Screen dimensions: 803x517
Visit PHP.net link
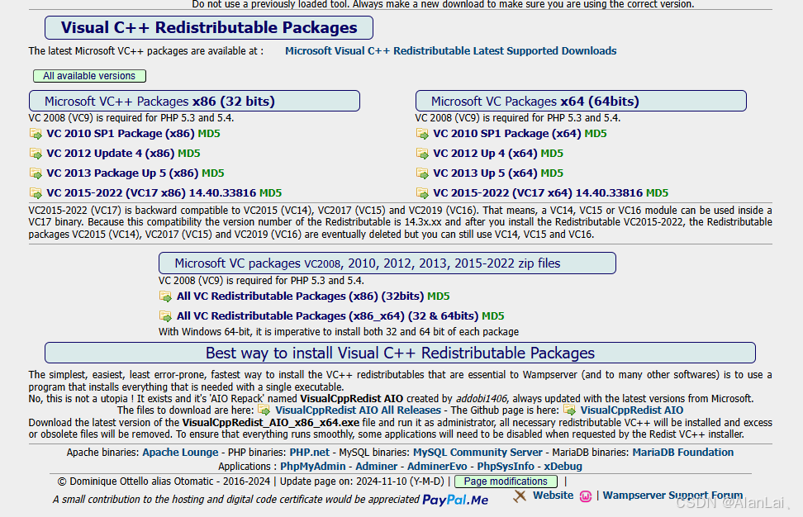309,453
